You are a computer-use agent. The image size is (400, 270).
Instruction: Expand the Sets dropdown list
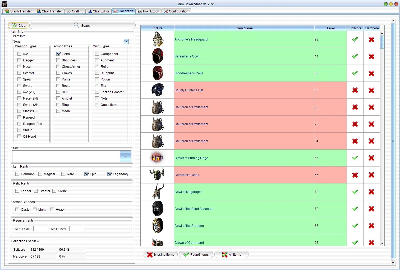click(126, 156)
